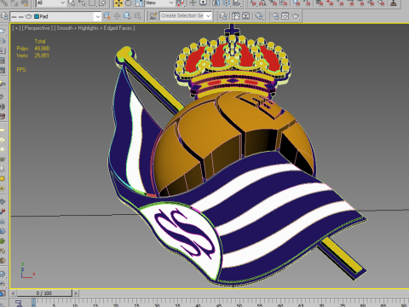Image resolution: width=409 pixels, height=307 pixels.
Task: Click the blue current-frame marker on the track bar
Action: [33, 303]
